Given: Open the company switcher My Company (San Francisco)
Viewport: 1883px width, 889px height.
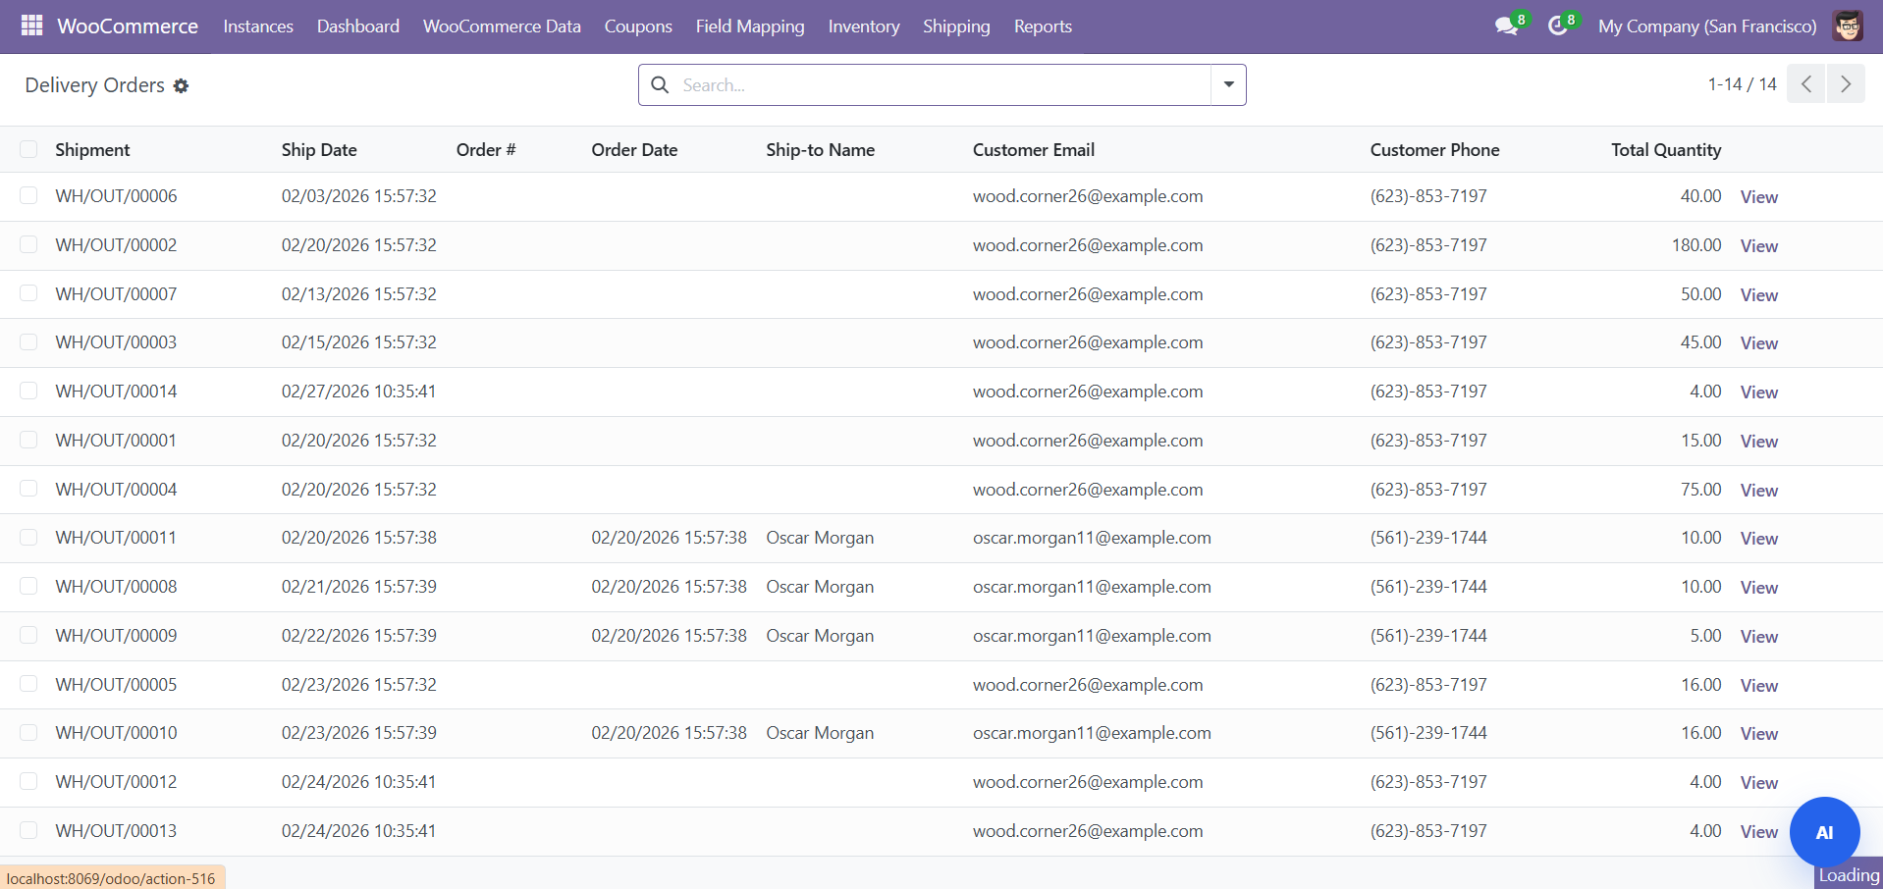Looking at the screenshot, I should [1706, 26].
